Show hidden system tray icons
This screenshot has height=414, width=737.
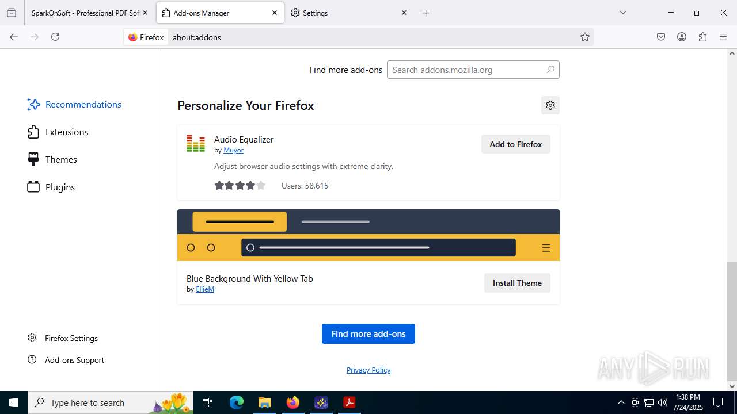click(x=621, y=402)
